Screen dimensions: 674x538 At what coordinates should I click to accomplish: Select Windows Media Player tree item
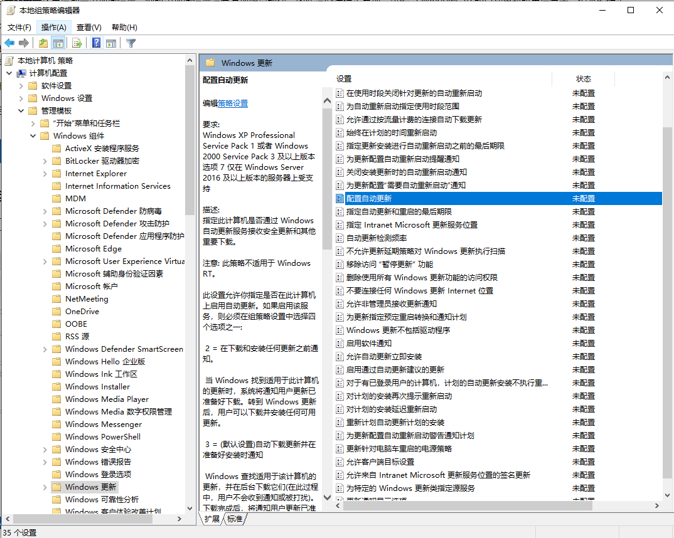(107, 399)
